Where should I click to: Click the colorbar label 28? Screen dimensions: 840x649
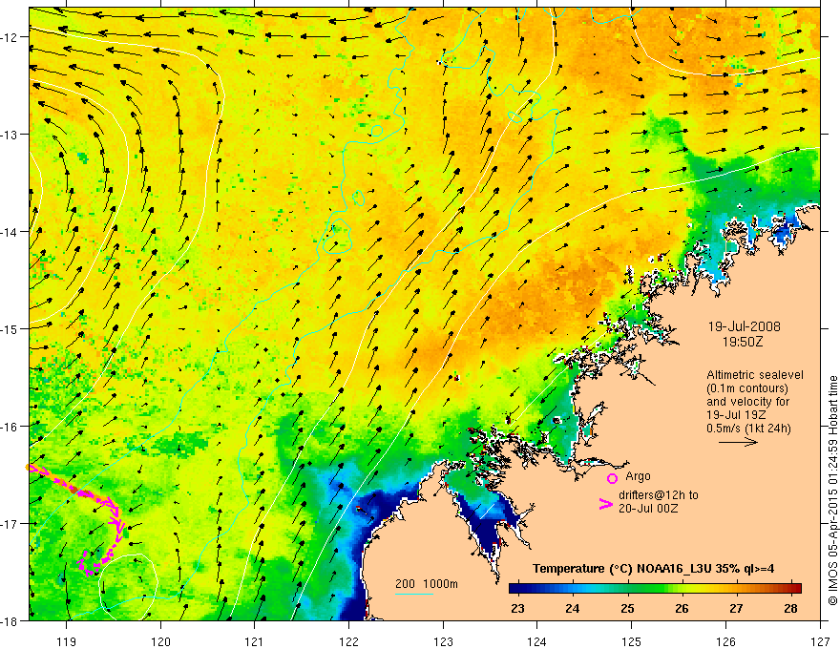tap(790, 608)
